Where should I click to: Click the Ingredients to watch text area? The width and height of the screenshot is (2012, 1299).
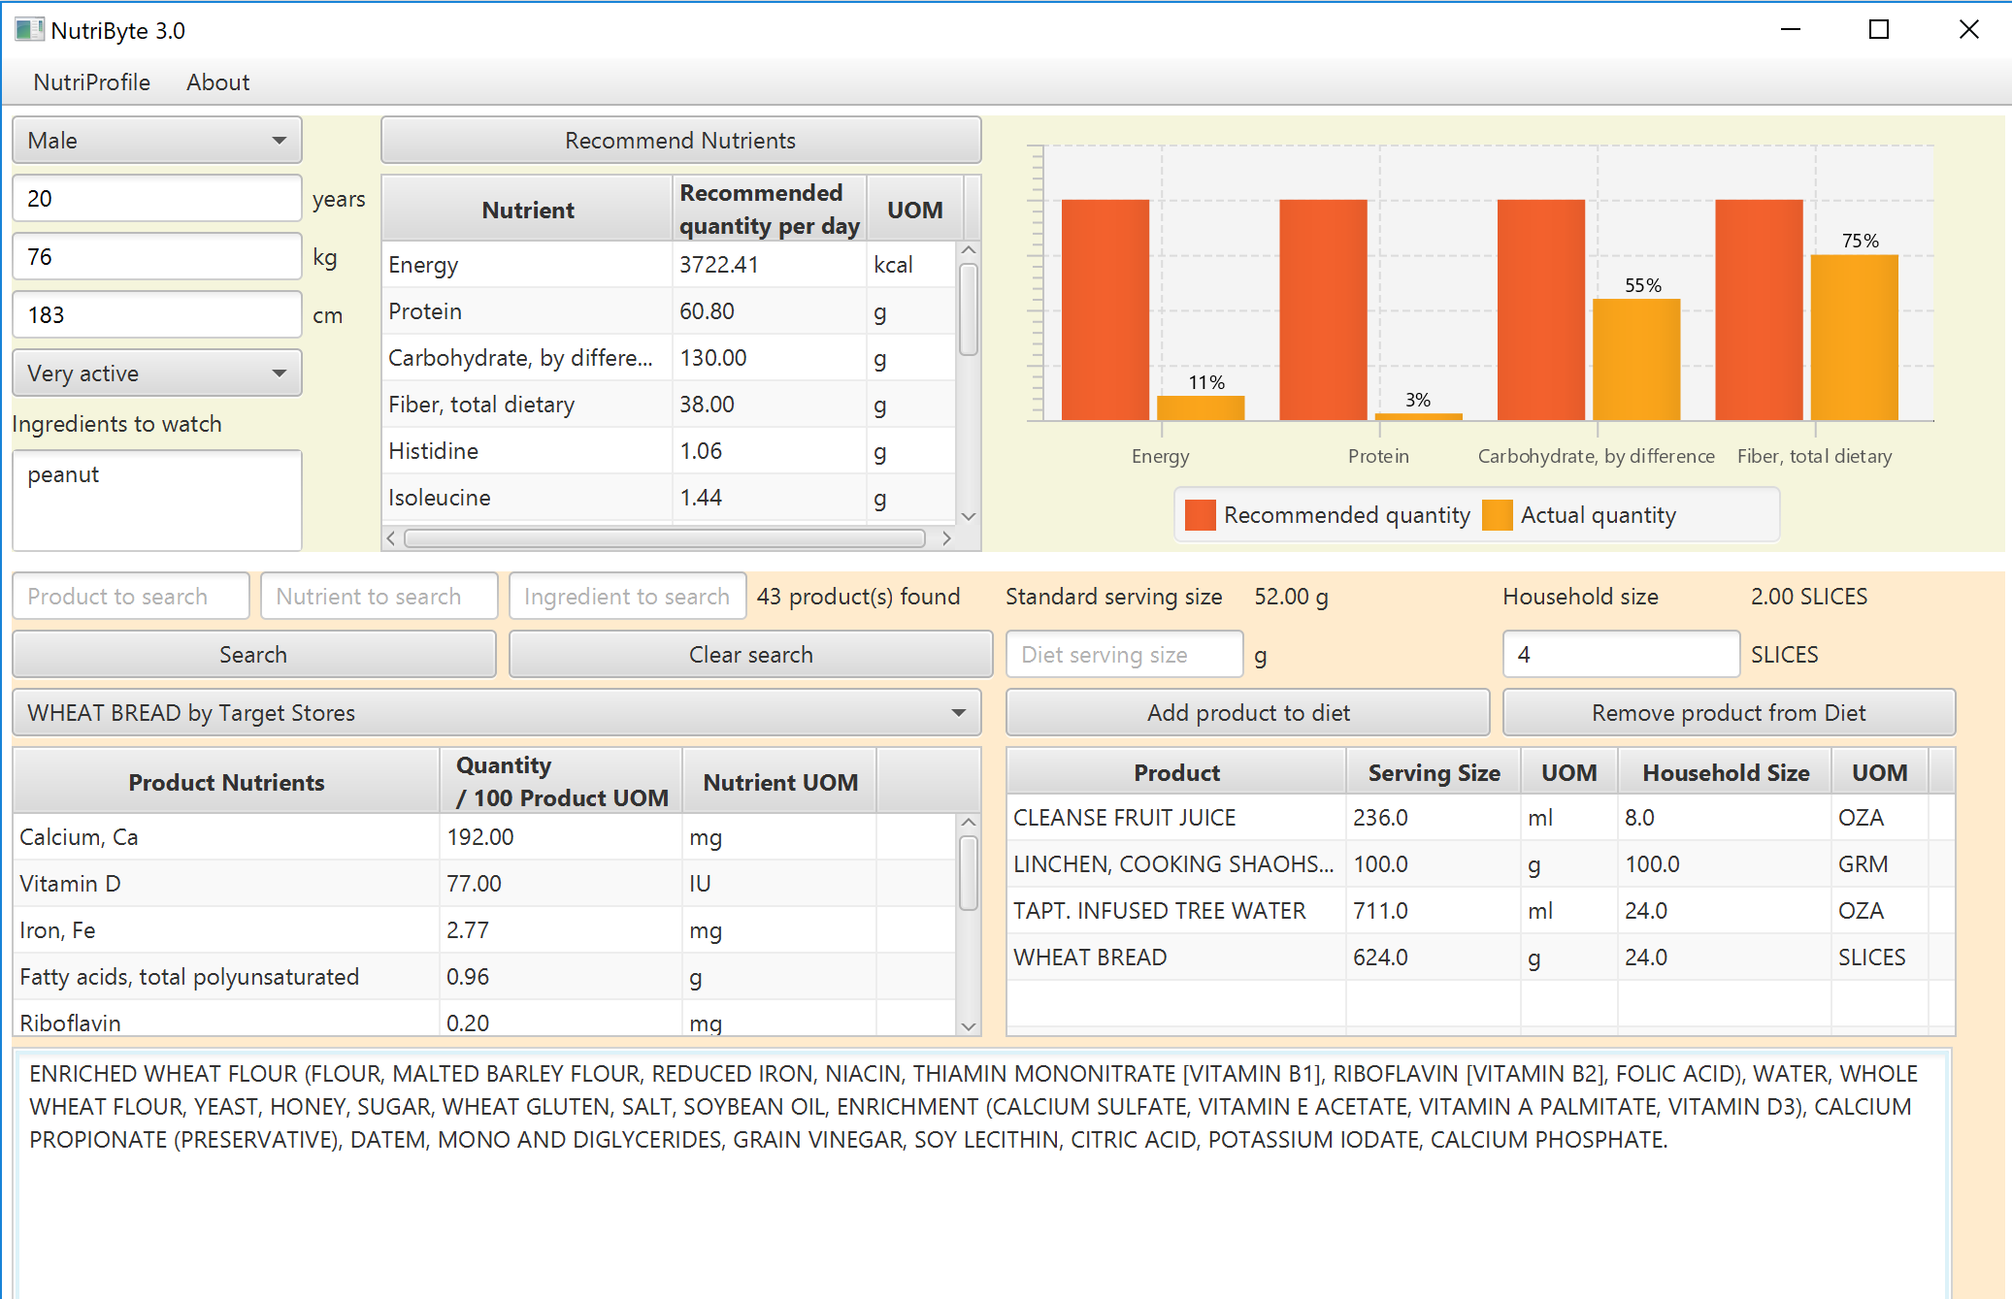[x=157, y=500]
